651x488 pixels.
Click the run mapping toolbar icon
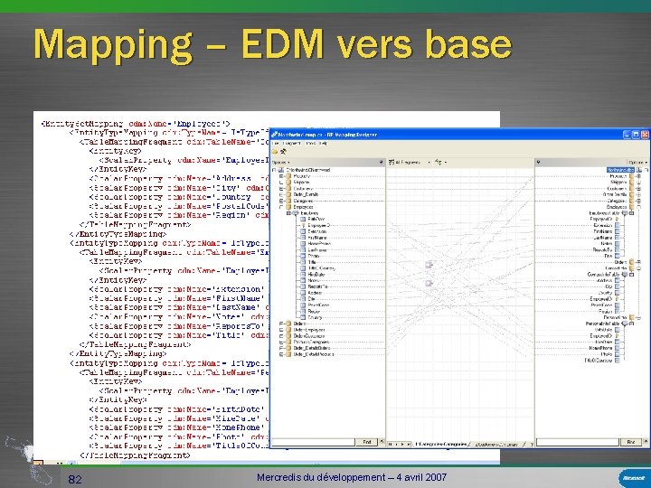[x=283, y=152]
